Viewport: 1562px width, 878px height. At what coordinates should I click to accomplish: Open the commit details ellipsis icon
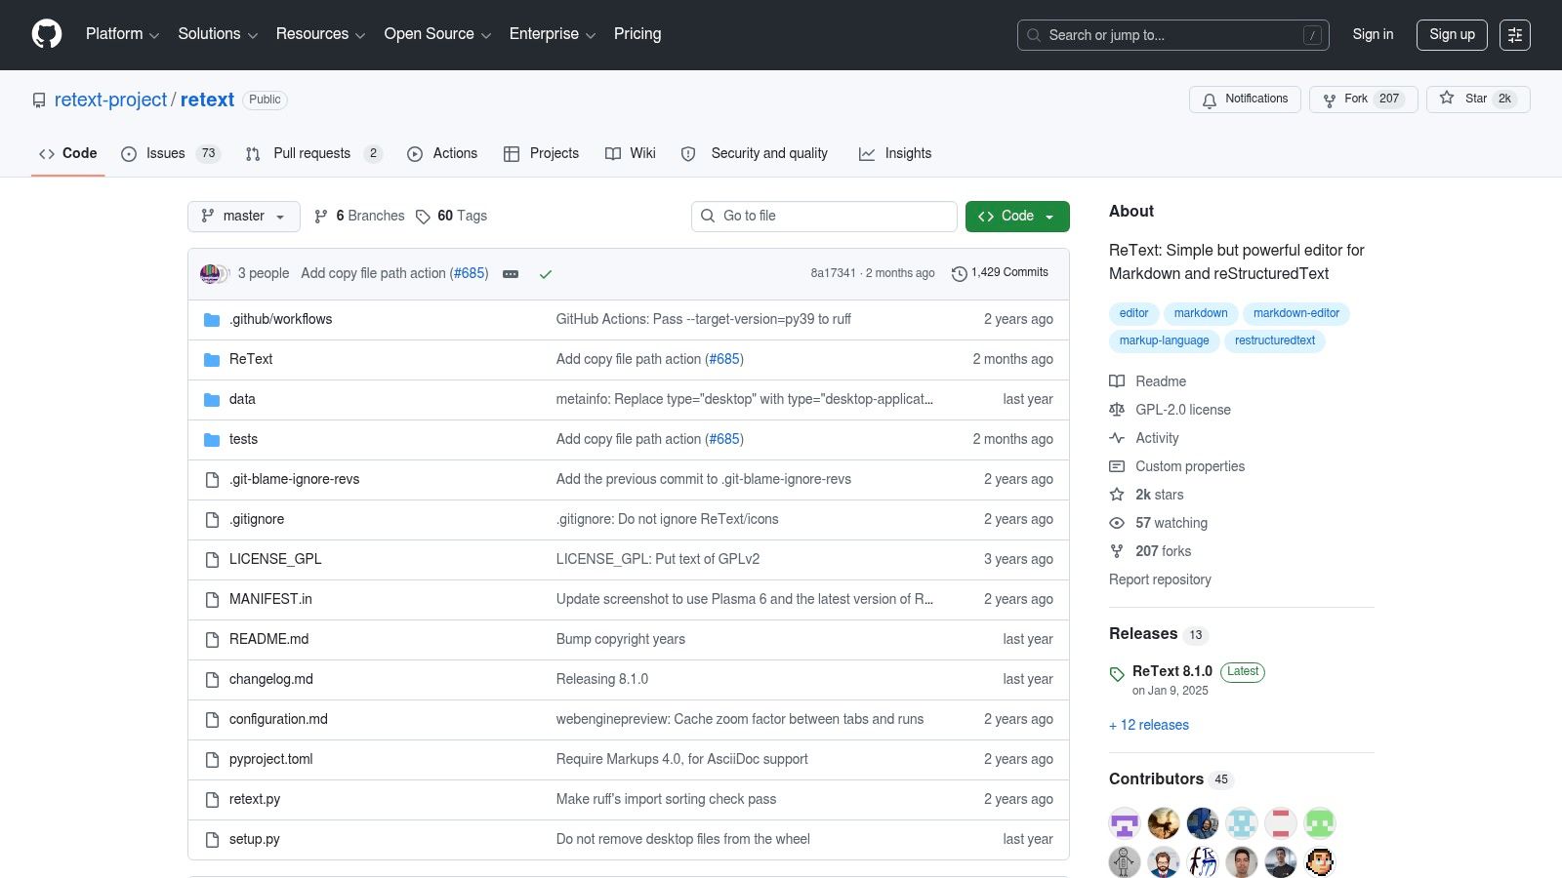click(x=511, y=274)
